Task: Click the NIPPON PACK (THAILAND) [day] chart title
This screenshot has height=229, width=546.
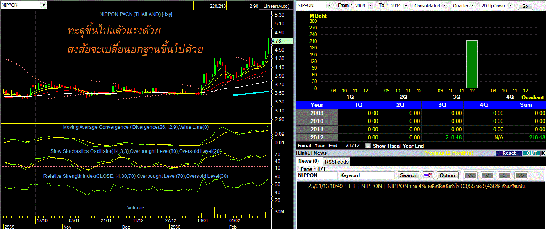Action: (x=136, y=14)
